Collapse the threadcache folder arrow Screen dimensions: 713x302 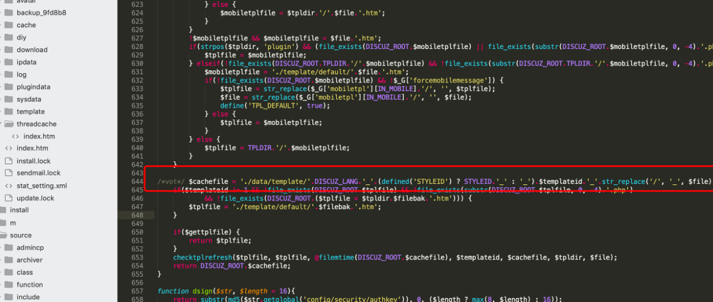[x=1, y=124]
